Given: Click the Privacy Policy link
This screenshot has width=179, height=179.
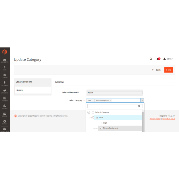Looking at the screenshot, I should click(x=155, y=119).
